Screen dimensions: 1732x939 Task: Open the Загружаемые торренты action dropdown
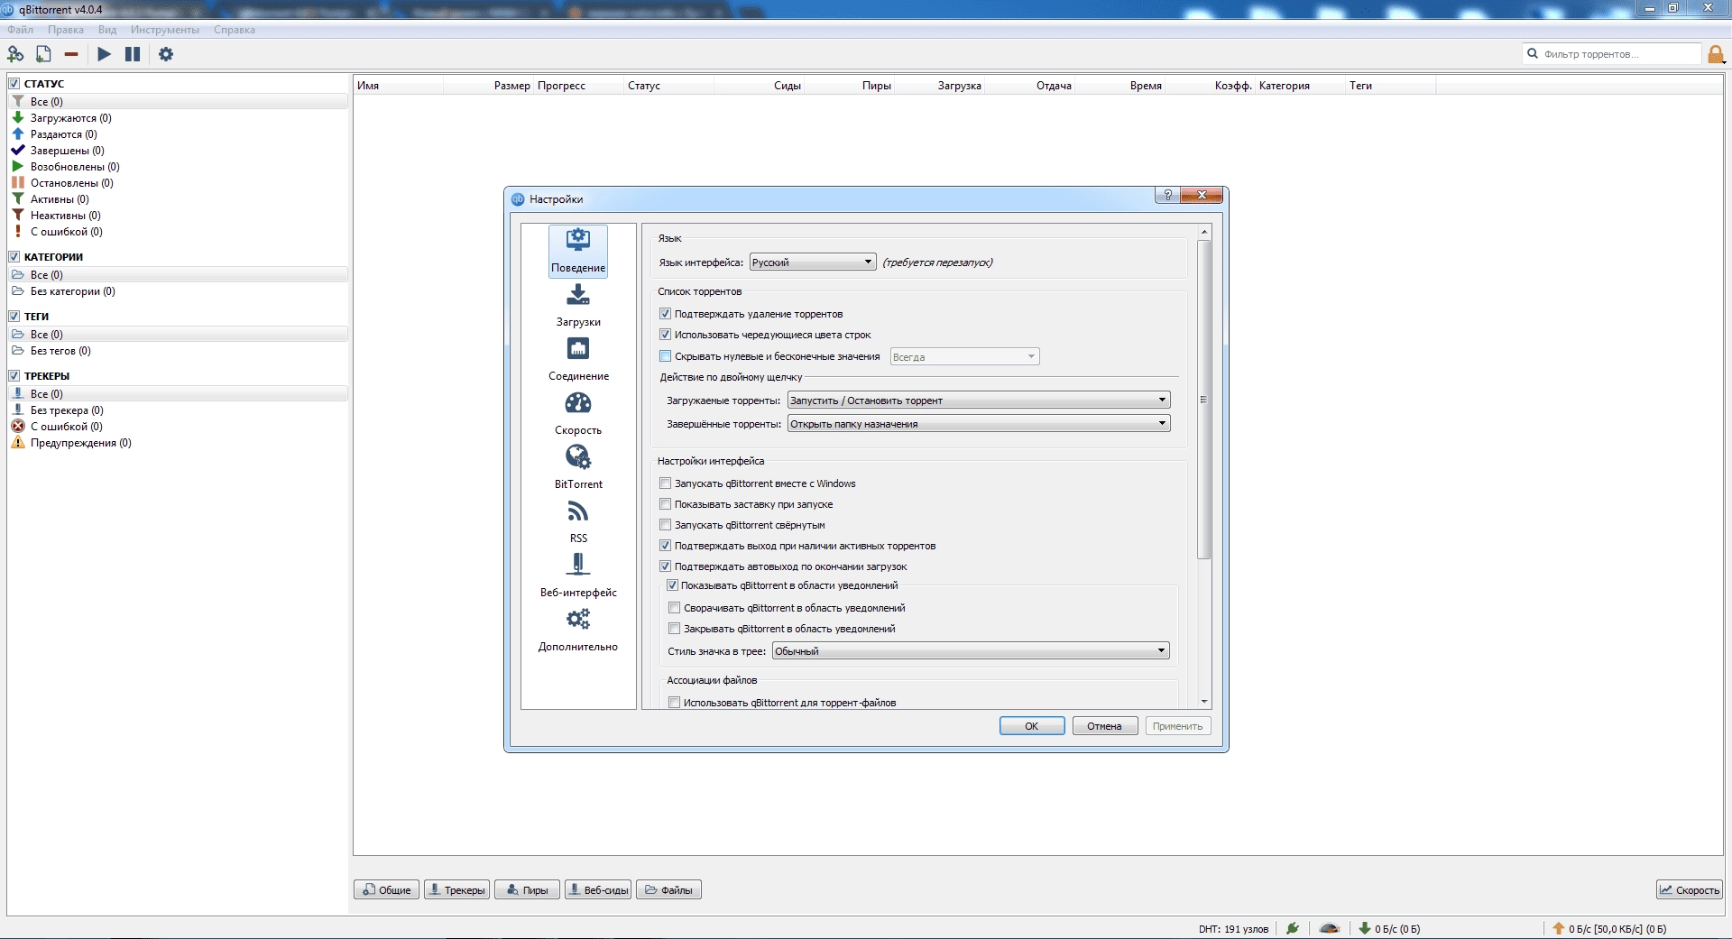tap(979, 400)
